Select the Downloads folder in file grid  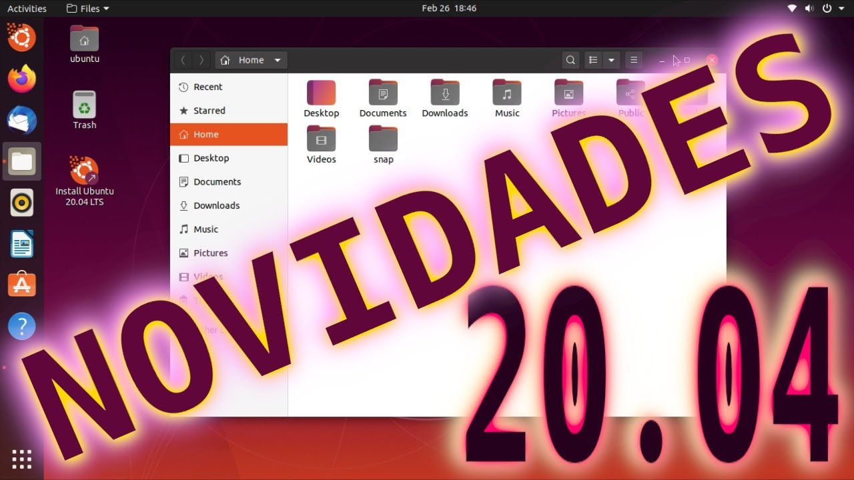tap(445, 99)
